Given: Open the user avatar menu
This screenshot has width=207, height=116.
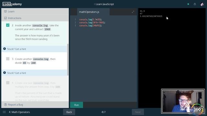Looking at the screenshot, I should [202, 4].
